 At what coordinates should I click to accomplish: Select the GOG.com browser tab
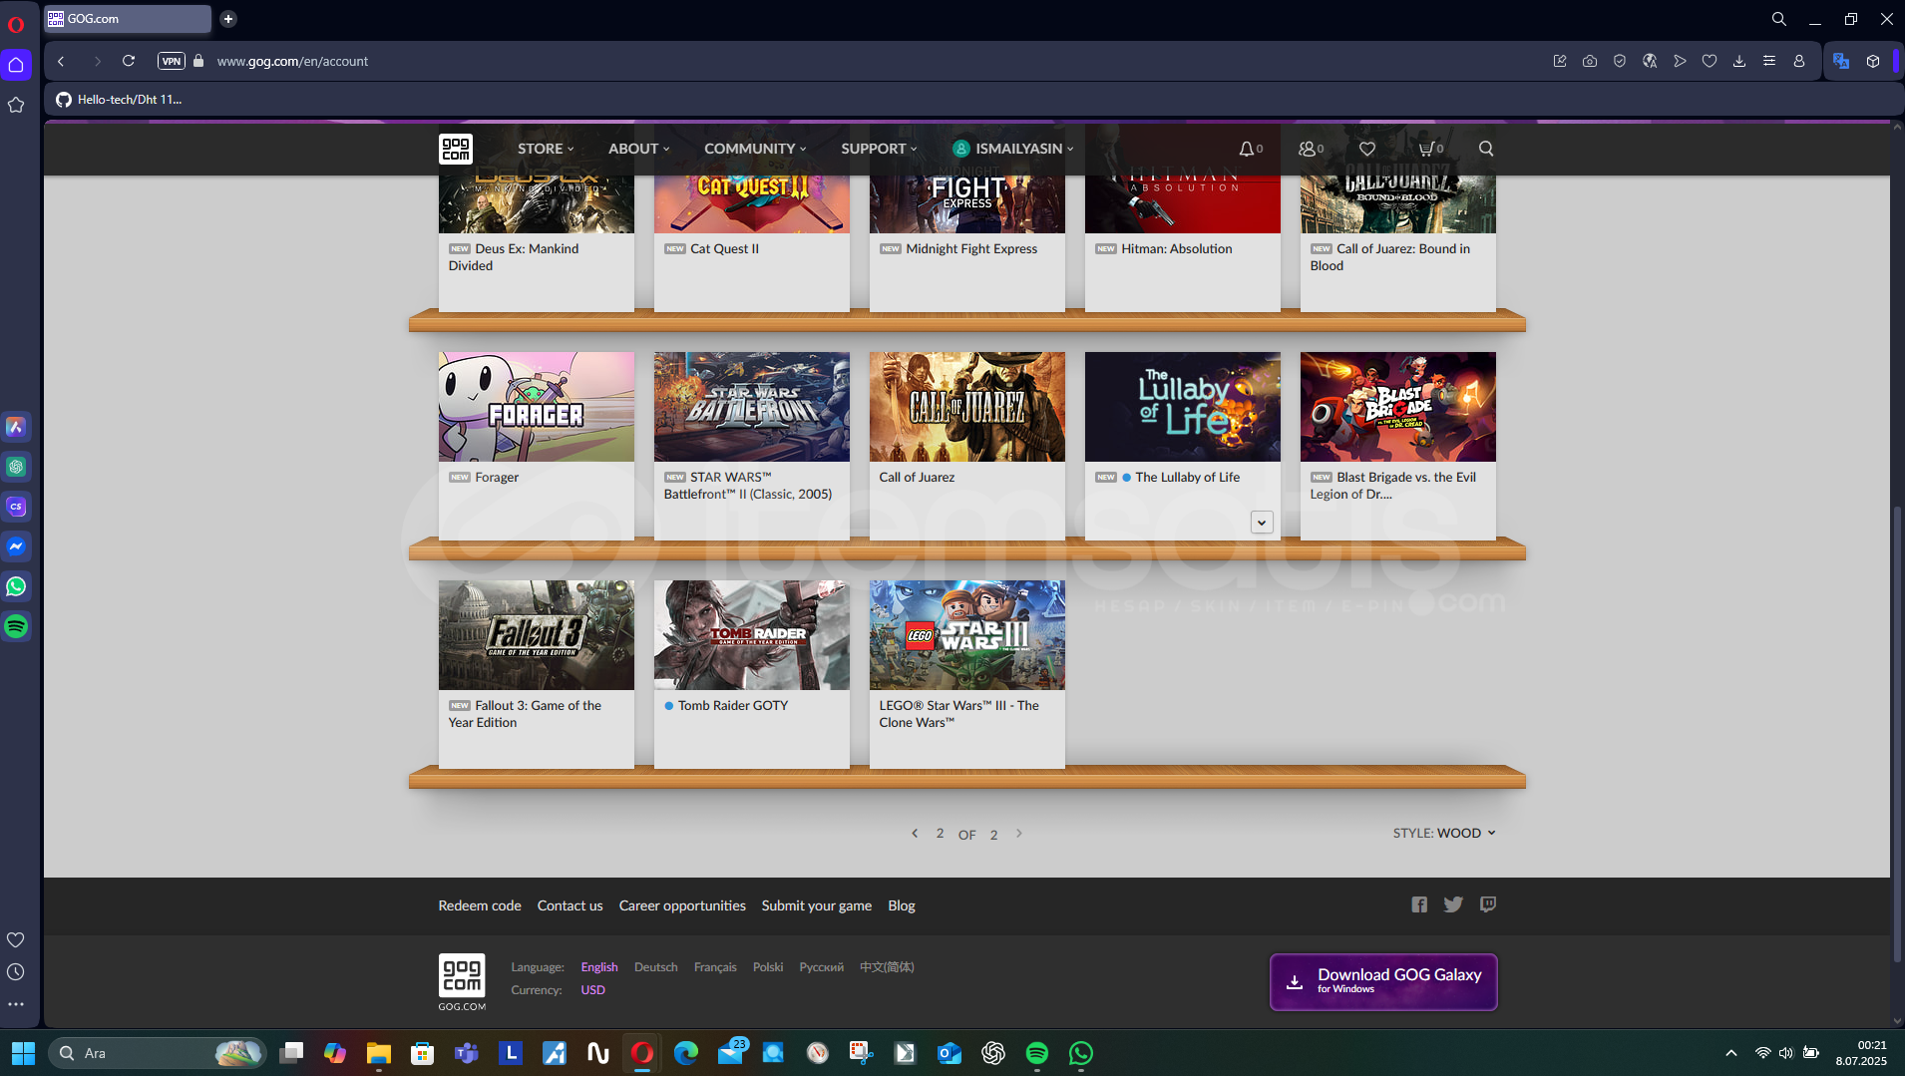pyautogui.click(x=128, y=19)
